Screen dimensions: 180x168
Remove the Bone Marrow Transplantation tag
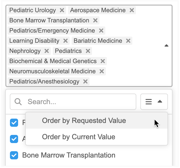click(x=95, y=20)
